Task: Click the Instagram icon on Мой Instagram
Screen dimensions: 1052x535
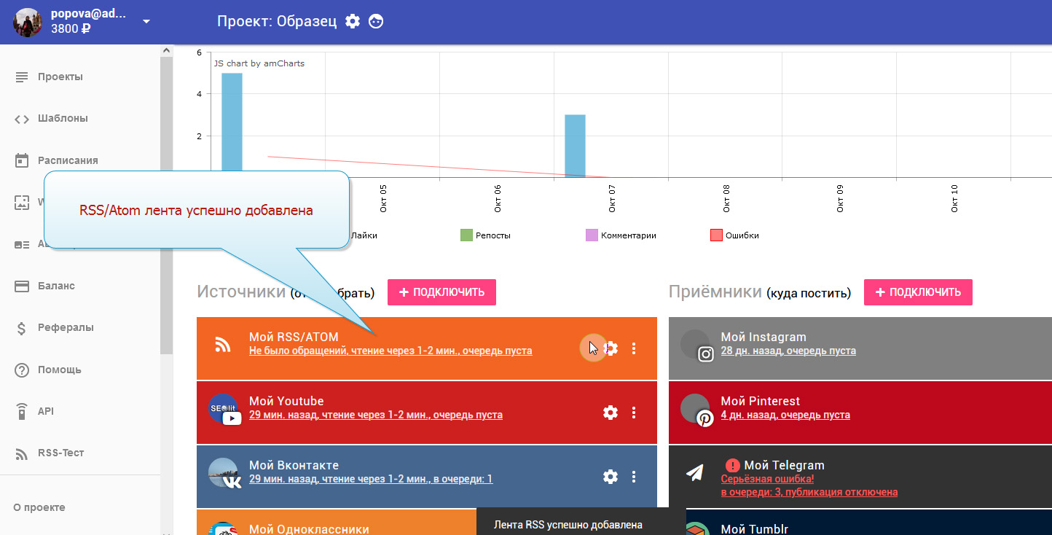Action: (x=705, y=354)
